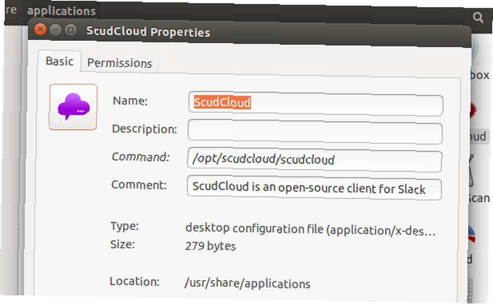
Task: Click the 'Description:' label
Action: (x=144, y=129)
